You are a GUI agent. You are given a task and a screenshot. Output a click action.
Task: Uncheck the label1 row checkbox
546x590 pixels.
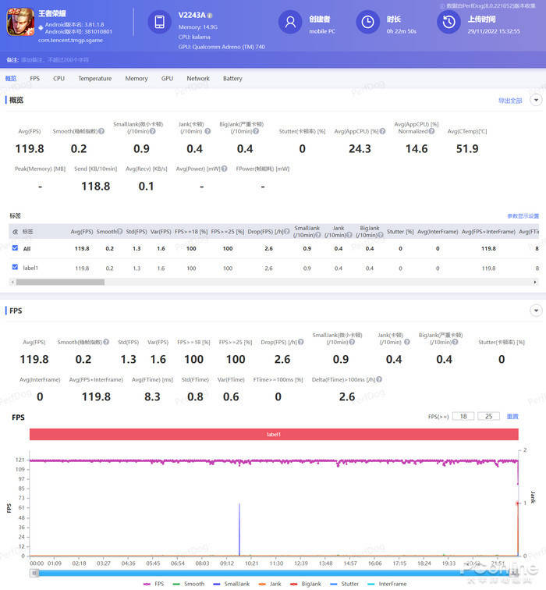coord(15,268)
